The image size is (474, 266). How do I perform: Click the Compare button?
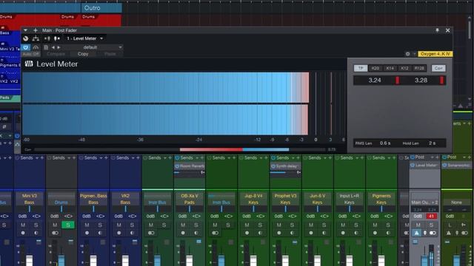click(56, 54)
